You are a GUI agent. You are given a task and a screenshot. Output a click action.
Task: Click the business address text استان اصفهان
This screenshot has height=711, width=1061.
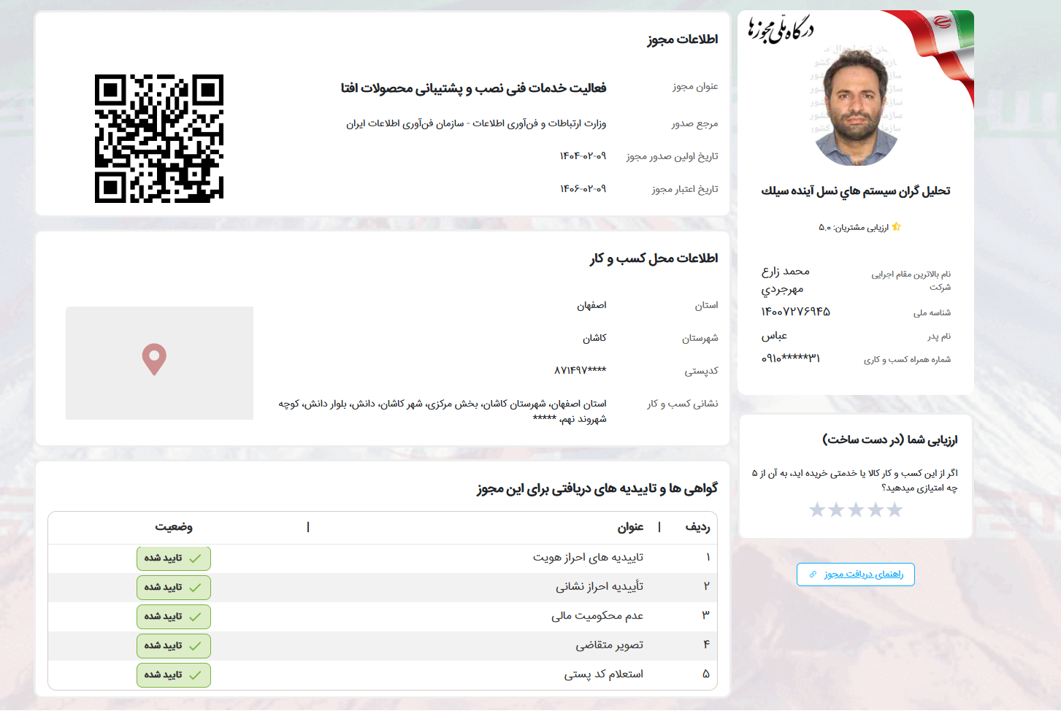(x=443, y=411)
